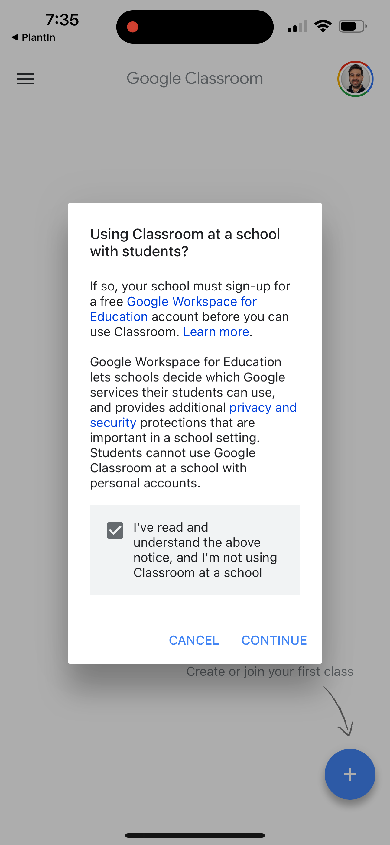
Task: Tap the Google Classroom title
Action: point(195,78)
